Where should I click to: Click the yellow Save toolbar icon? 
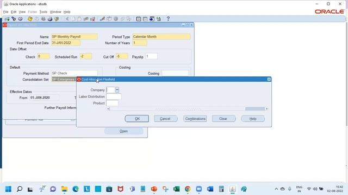click(30, 19)
